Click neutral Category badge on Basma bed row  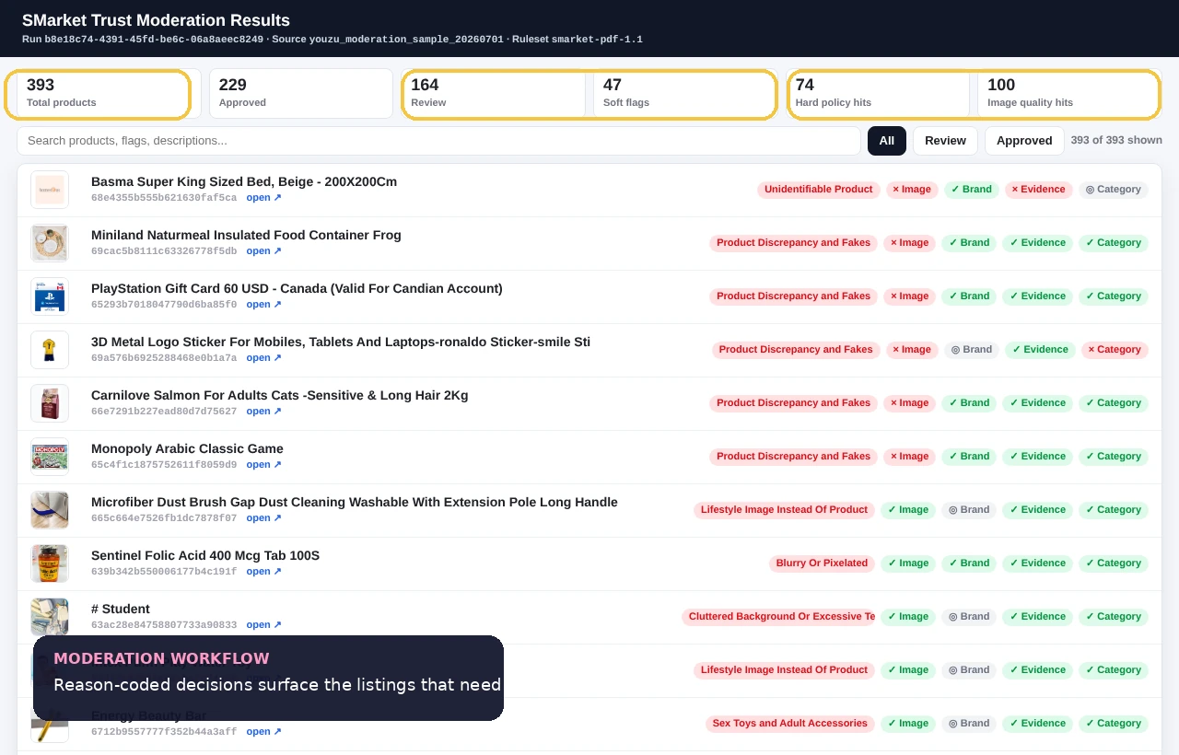(x=1114, y=190)
